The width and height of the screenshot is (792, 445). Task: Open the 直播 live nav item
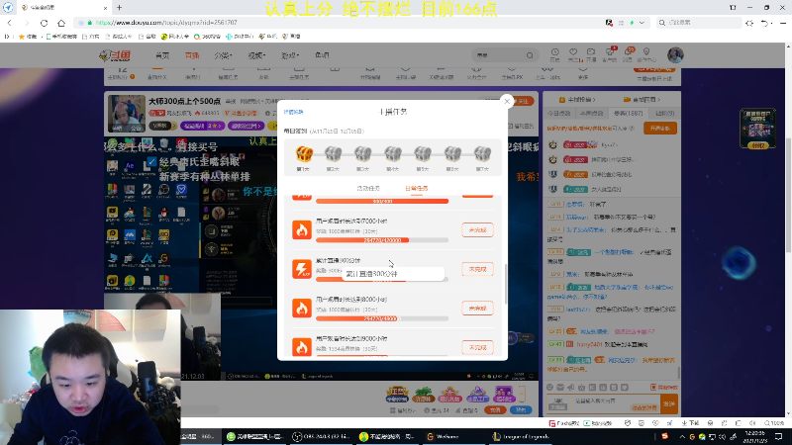192,55
